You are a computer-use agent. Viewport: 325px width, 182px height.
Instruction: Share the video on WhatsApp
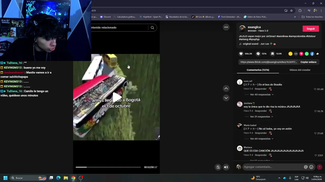click(x=307, y=54)
